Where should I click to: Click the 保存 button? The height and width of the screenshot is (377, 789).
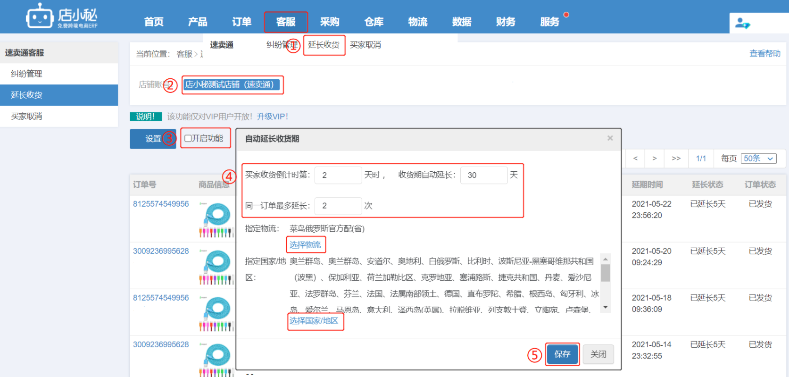562,354
